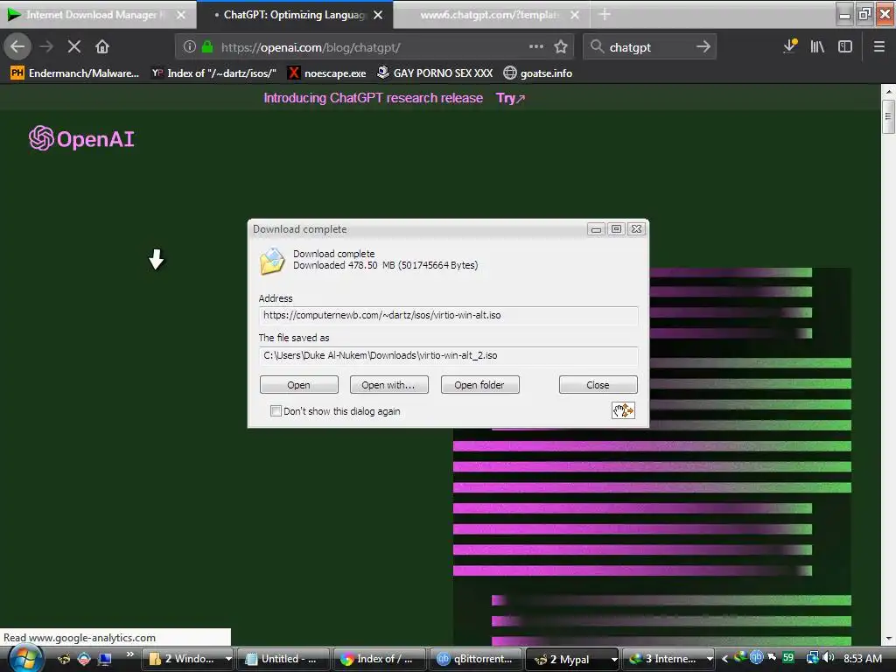Viewport: 896px width, 672px height.
Task: Close the ChatGPT Optimizing Language tab
Action: coord(378,15)
